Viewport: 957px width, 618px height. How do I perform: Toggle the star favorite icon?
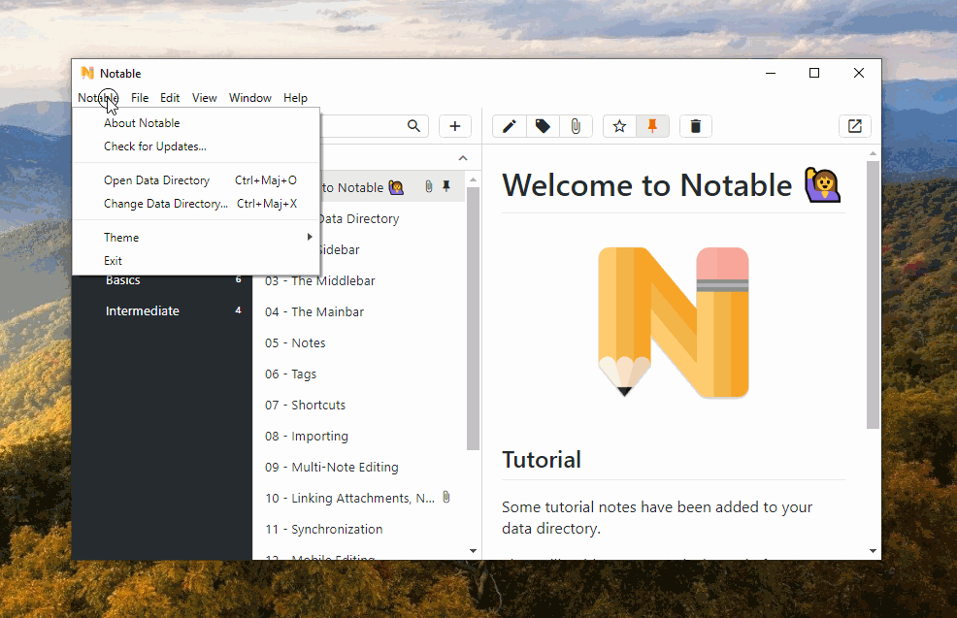[619, 126]
